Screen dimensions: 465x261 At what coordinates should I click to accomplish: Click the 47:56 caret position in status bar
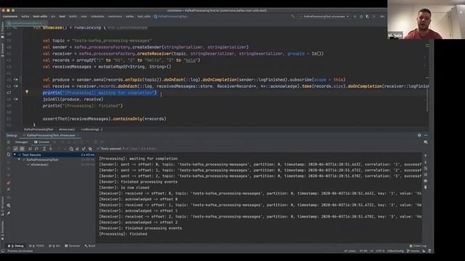(363, 251)
